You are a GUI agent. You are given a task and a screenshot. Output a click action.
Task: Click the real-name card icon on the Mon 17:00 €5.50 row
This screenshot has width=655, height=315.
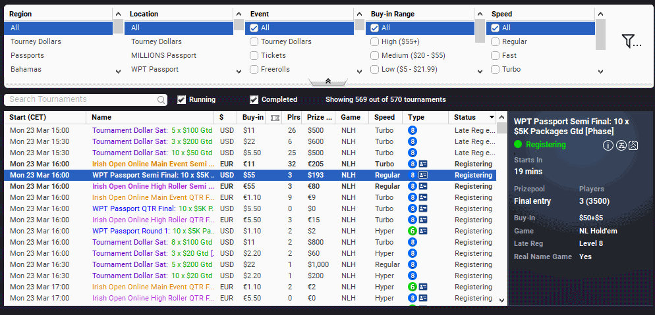click(423, 298)
